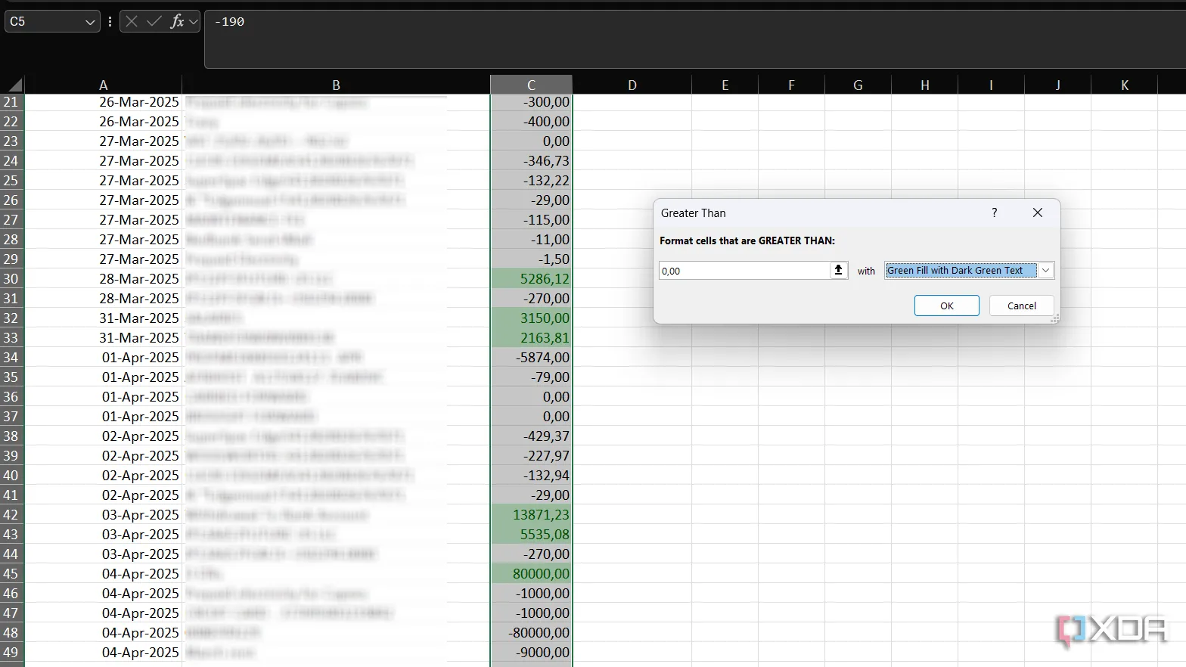
Task: Click cell with value -227,97
Action: 531,456
